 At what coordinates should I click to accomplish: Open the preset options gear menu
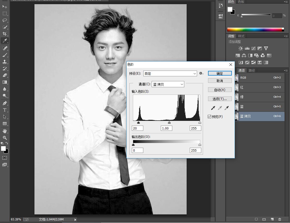[201, 73]
